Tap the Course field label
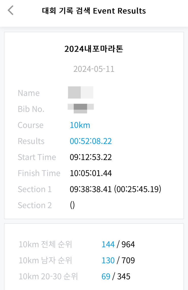This screenshot has height=290, width=188. [31, 125]
